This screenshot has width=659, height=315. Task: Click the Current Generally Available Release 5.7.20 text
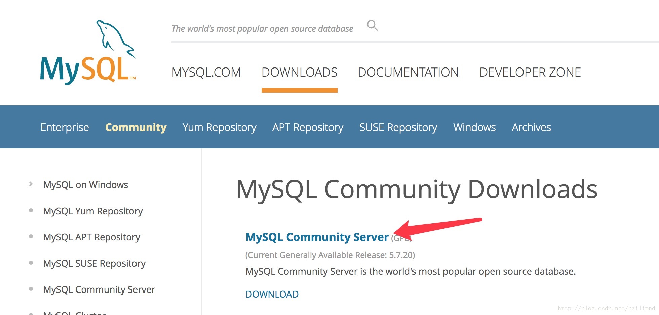[330, 255]
